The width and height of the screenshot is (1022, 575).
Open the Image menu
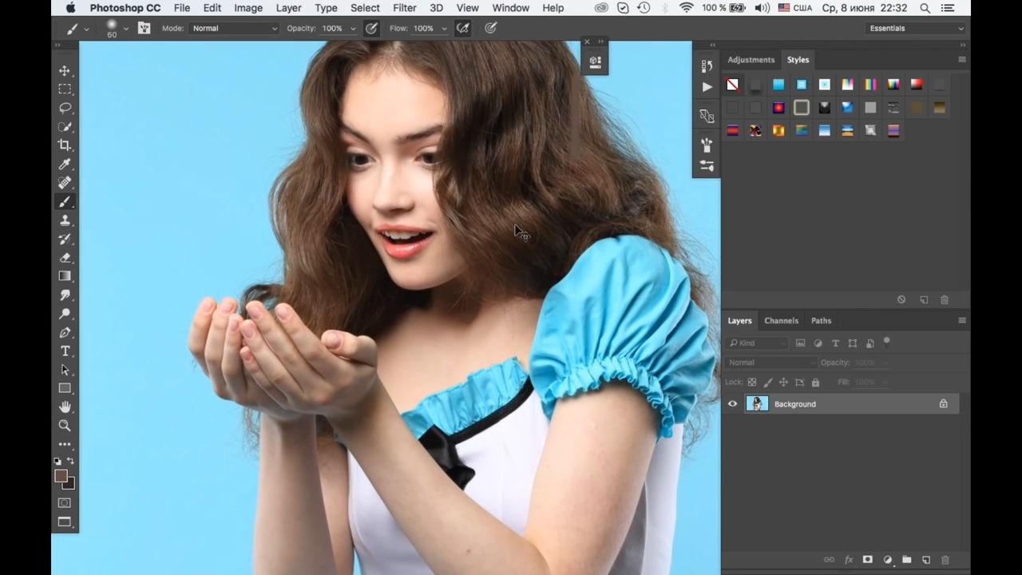pos(248,8)
